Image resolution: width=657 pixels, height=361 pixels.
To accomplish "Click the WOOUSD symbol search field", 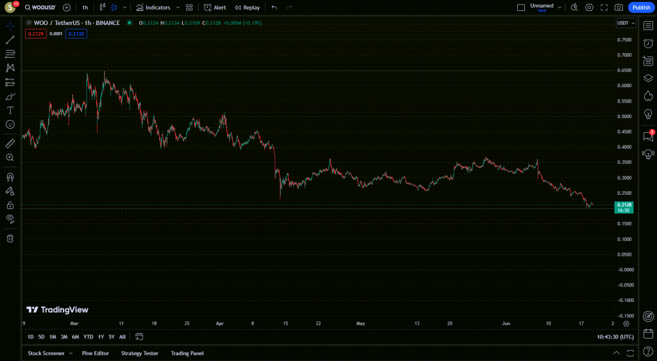I will pos(40,8).
